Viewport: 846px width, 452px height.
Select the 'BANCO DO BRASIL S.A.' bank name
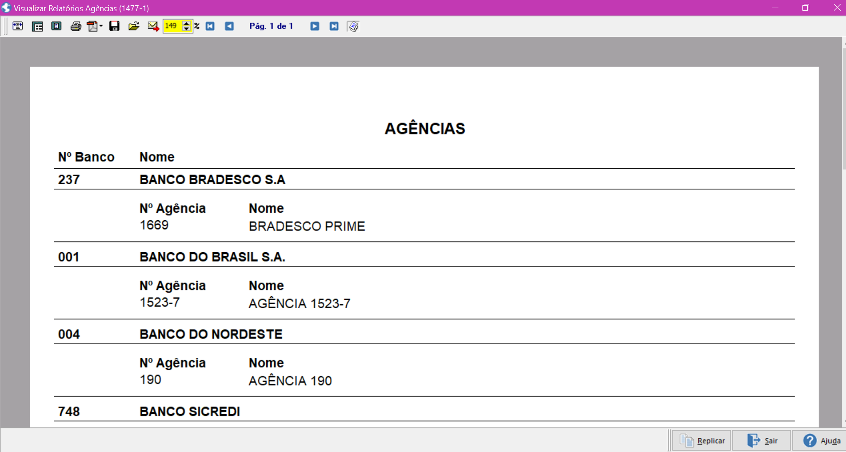click(x=213, y=257)
